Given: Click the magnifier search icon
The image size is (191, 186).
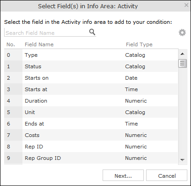Looking at the screenshot, I should [92, 32].
